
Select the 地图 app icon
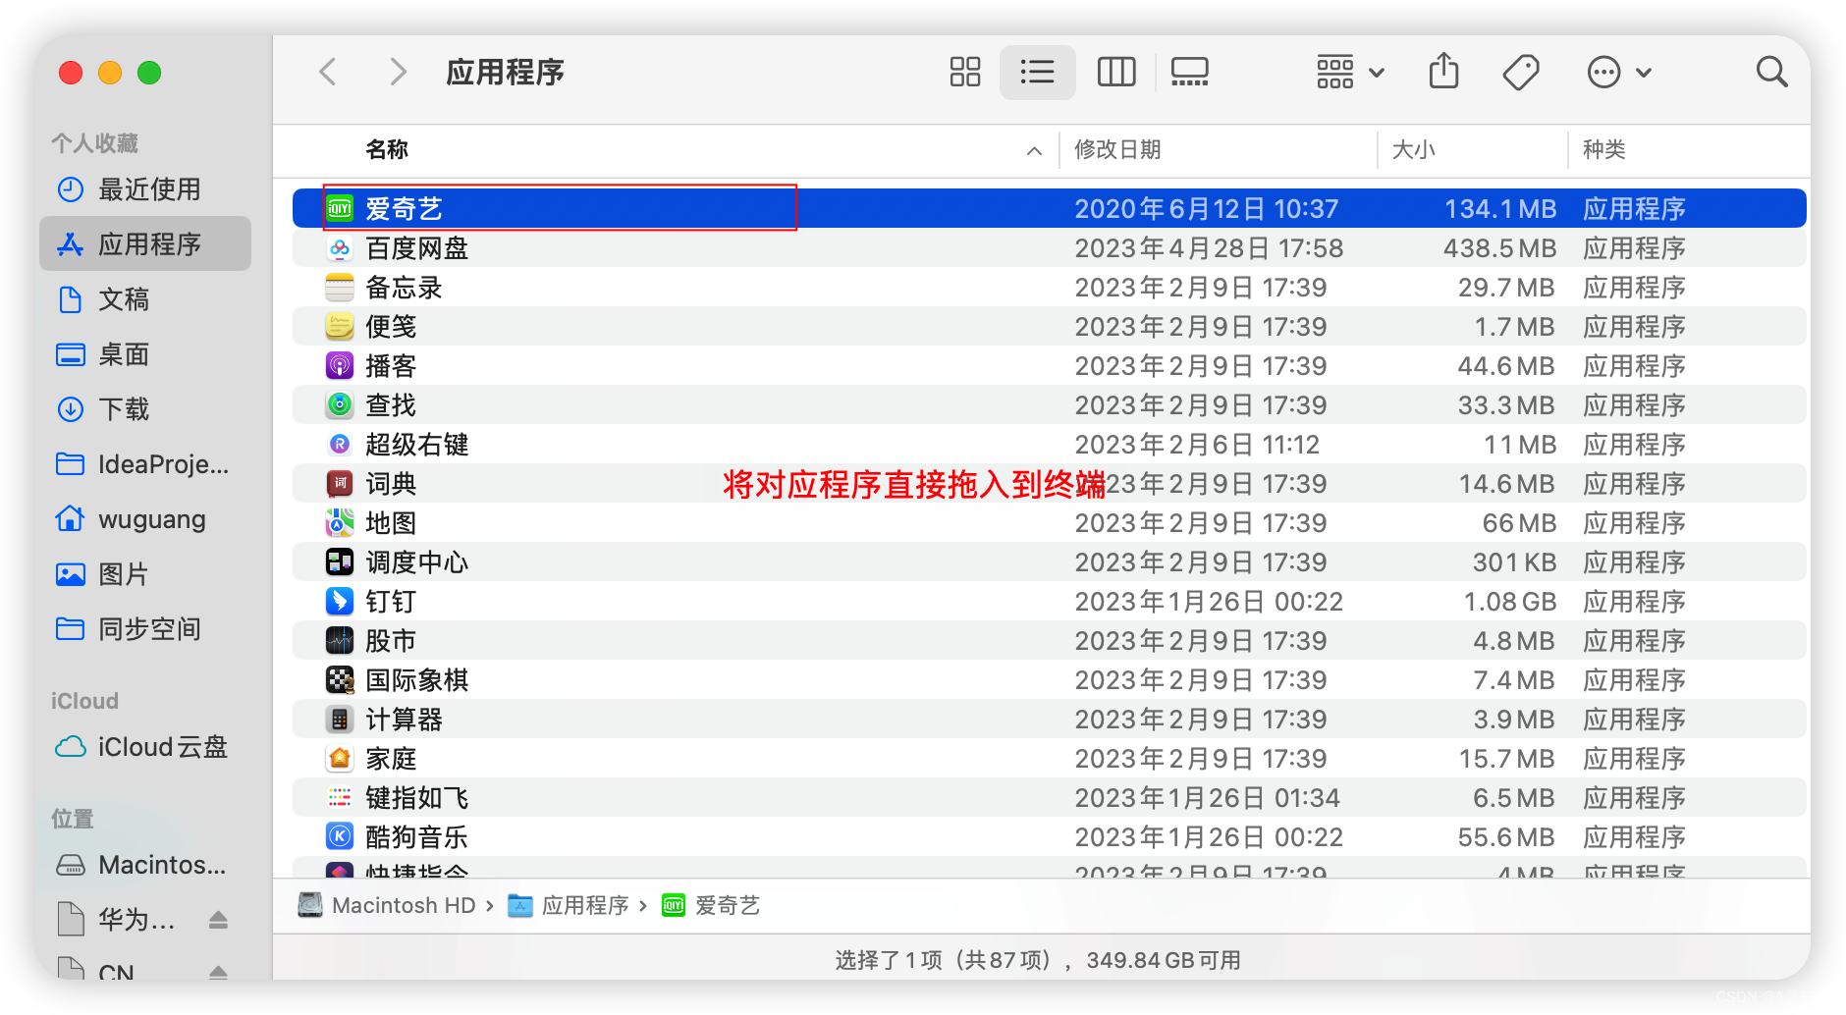(340, 522)
